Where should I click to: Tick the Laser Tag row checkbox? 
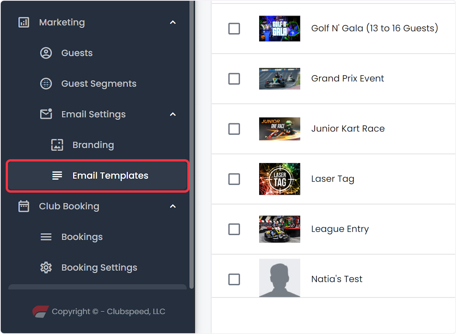click(x=234, y=179)
